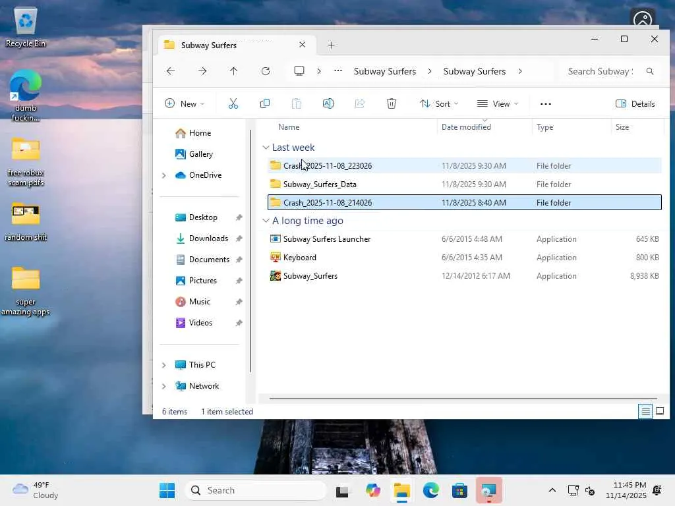The width and height of the screenshot is (675, 506).
Task: Sort by the Date modified column
Action: tap(466, 127)
